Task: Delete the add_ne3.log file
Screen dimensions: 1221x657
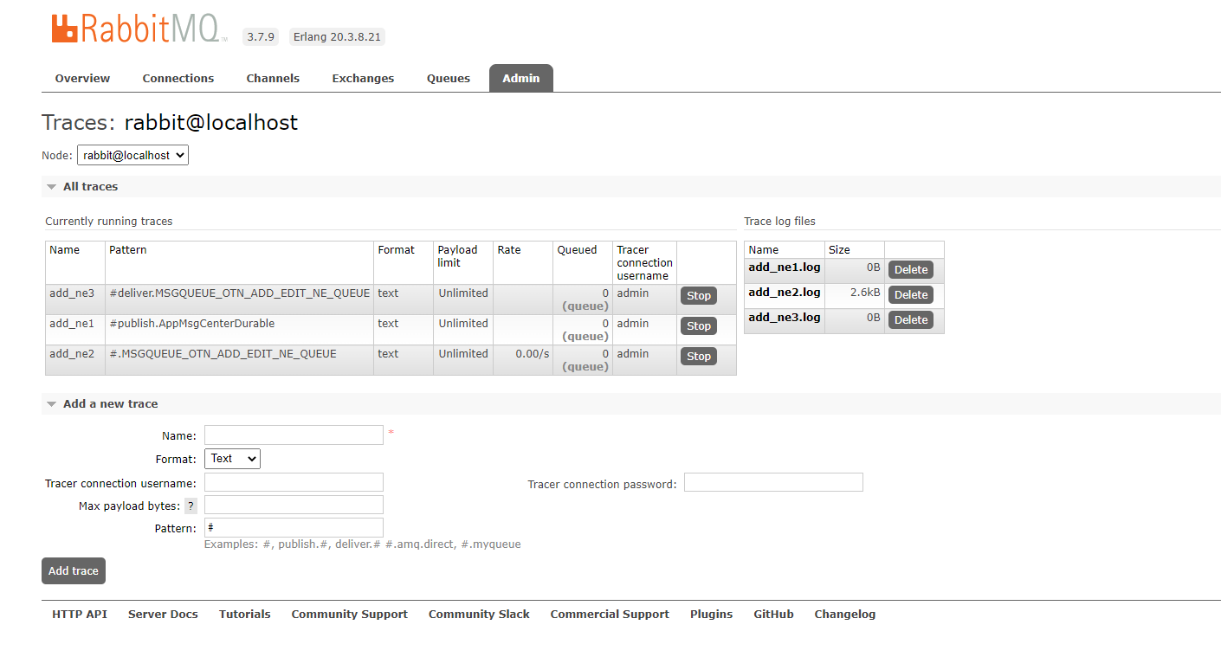Action: [911, 320]
